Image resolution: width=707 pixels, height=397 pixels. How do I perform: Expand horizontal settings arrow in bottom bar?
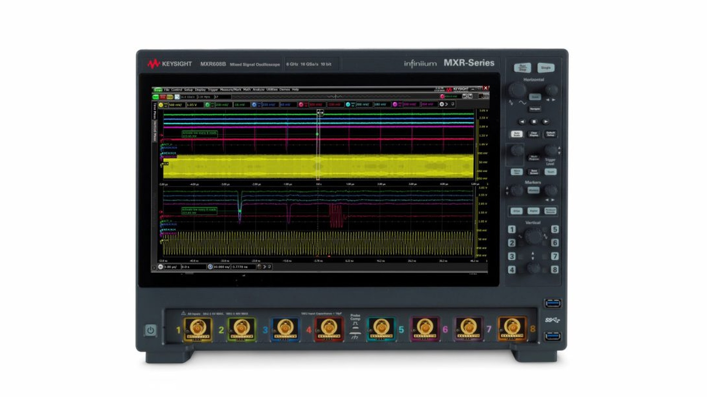pos(264,267)
